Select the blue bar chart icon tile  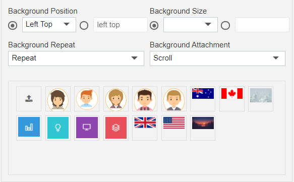[29, 128]
